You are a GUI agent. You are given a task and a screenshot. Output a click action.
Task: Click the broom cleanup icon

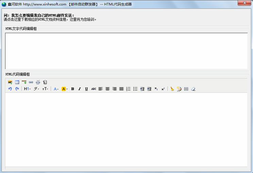coord(172,89)
